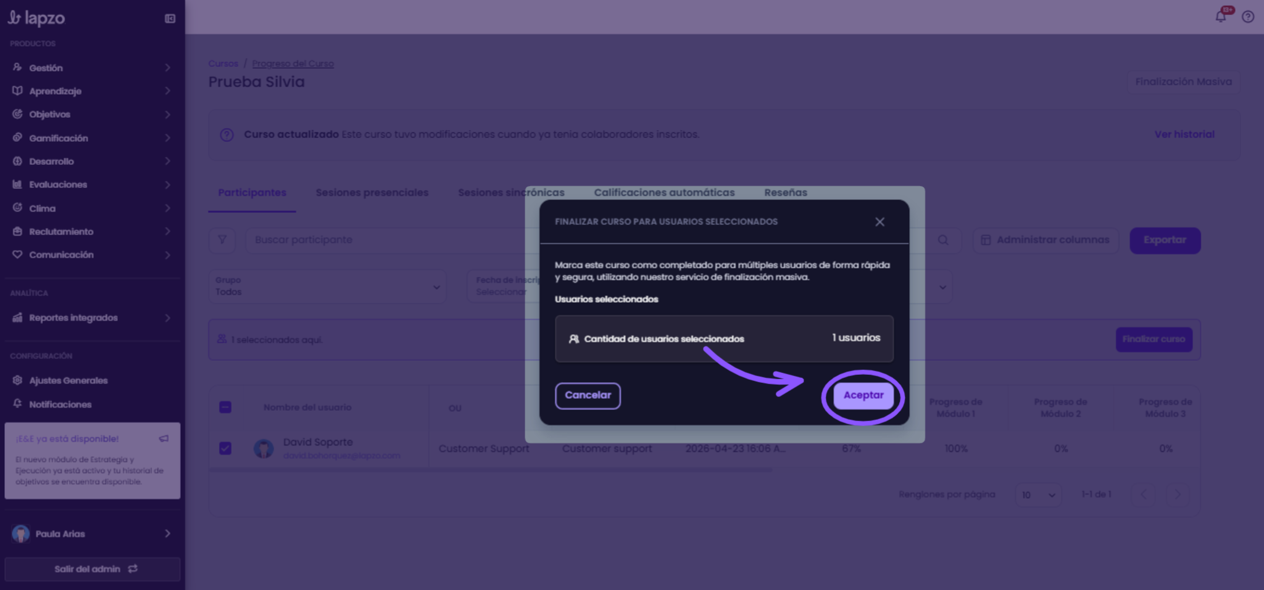
Task: Go to previous page arrow
Action: click(1144, 494)
